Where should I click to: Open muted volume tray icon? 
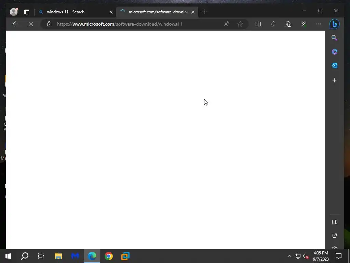[x=306, y=256]
